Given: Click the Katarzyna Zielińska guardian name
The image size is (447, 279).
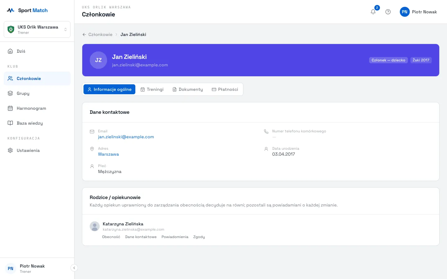Looking at the screenshot, I should [123, 224].
